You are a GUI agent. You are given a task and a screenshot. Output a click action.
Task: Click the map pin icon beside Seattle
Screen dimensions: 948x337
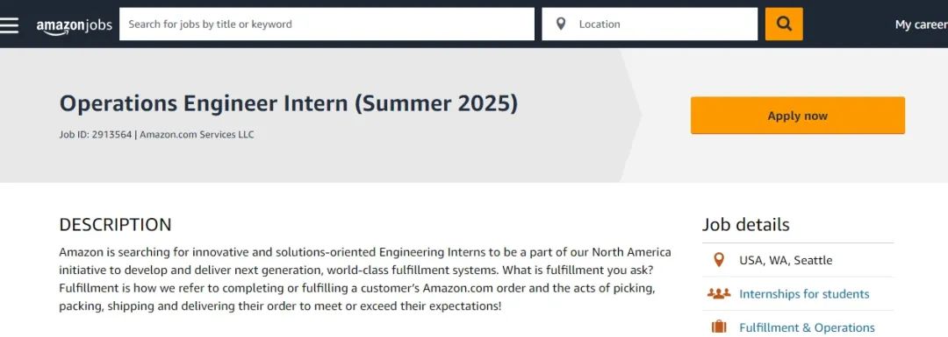(x=718, y=260)
